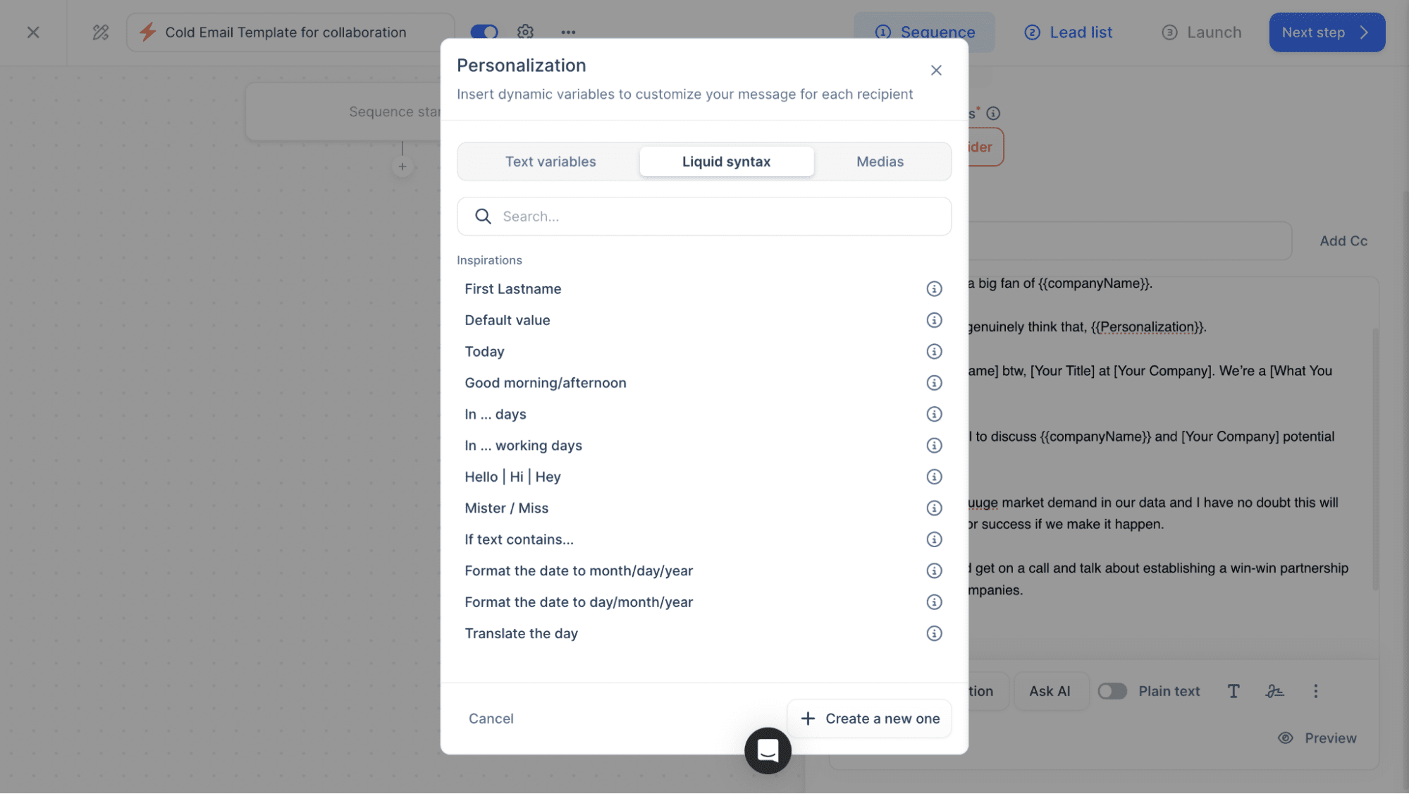This screenshot has height=794, width=1409.
Task: Switch to the Medias tab
Action: click(x=880, y=161)
